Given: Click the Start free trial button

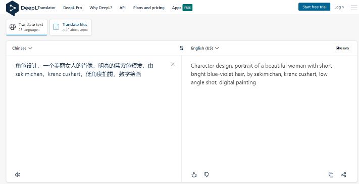Looking at the screenshot, I should pyautogui.click(x=314, y=7).
